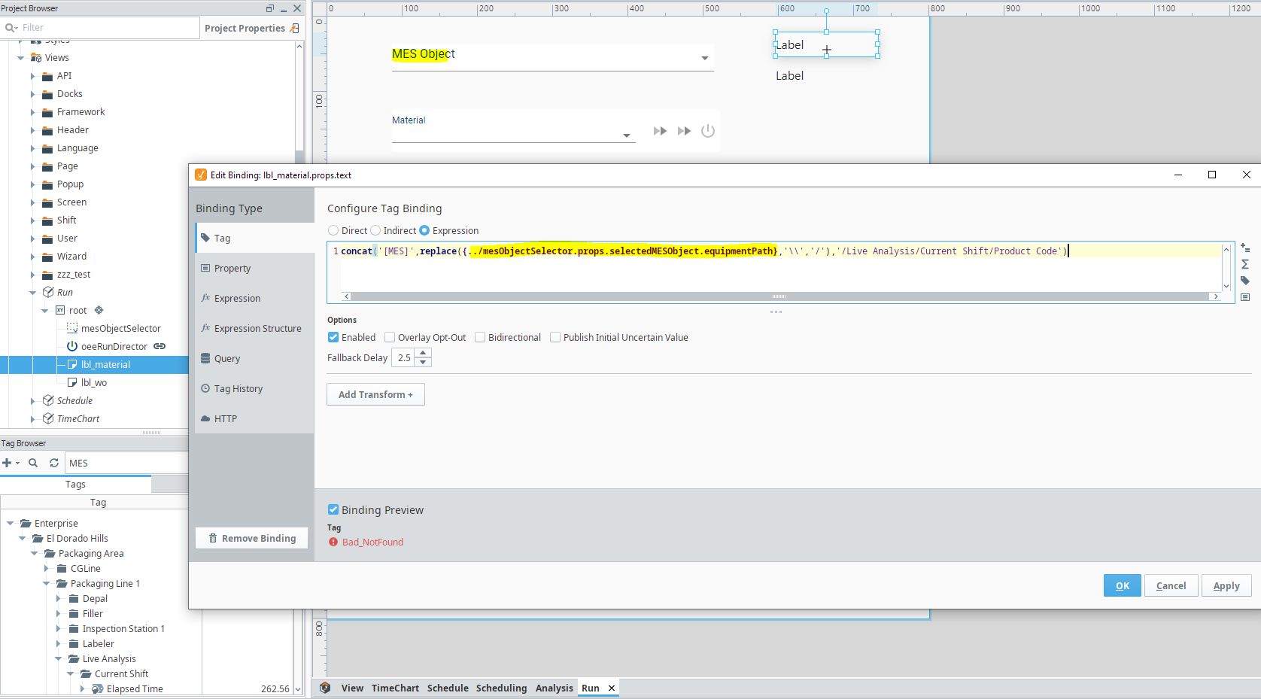Click the expression editor horizontal scrollbar

click(779, 296)
